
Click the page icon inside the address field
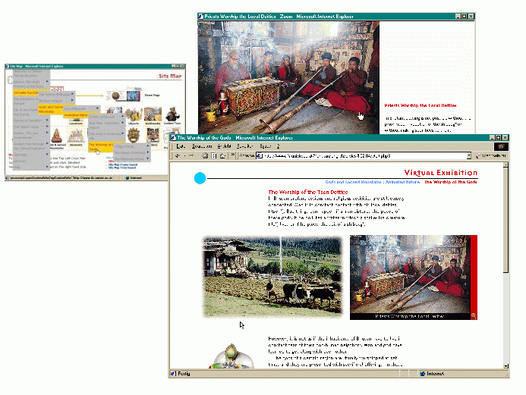point(260,155)
